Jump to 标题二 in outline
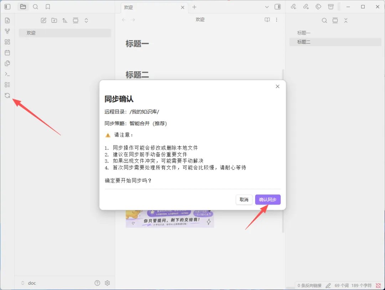Image resolution: width=385 pixels, height=290 pixels. (x=335, y=42)
